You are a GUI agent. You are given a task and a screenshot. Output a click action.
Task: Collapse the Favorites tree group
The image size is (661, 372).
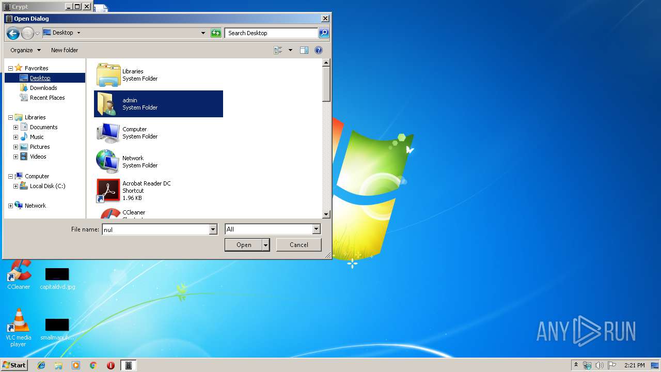(x=10, y=68)
